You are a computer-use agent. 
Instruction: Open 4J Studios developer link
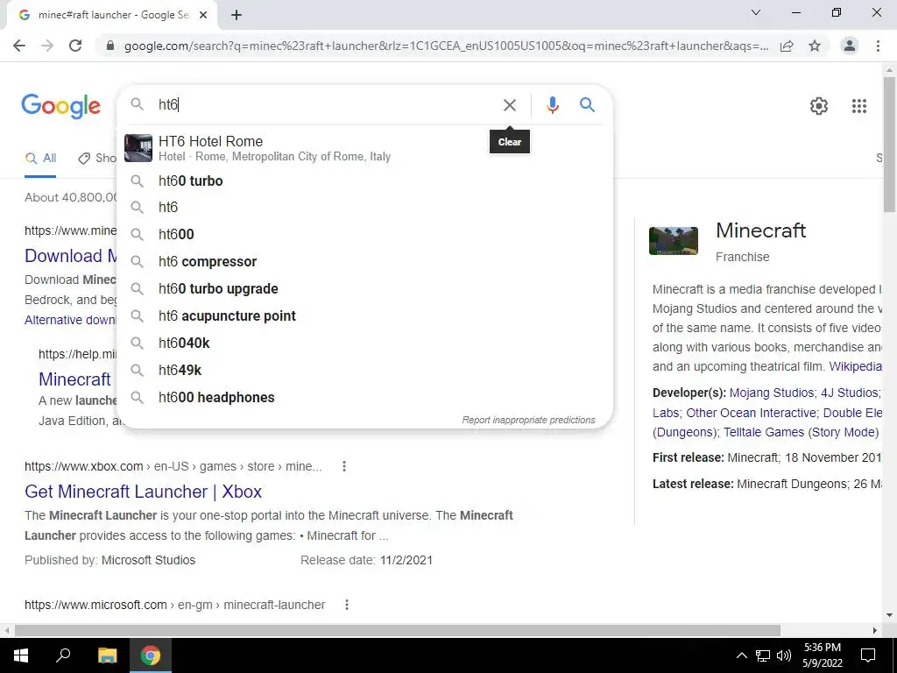click(x=849, y=393)
